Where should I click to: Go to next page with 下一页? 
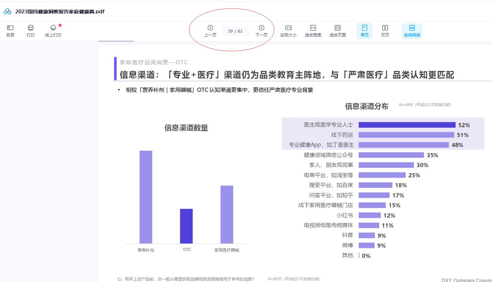(x=262, y=31)
